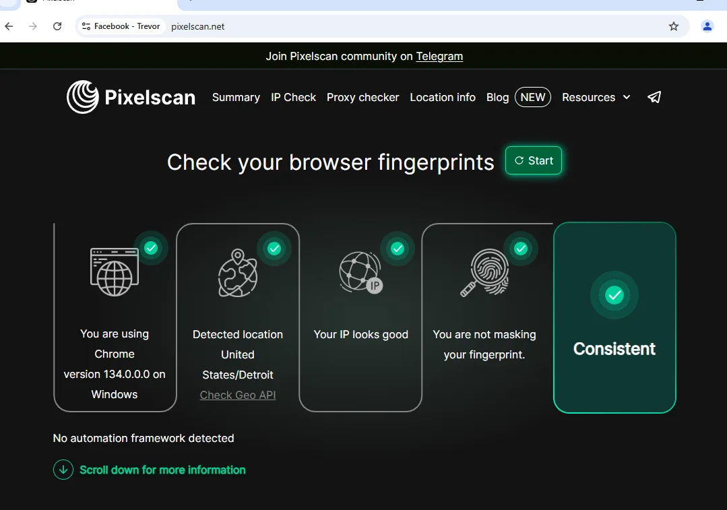Click green checkmark on Chrome browser card
Screen dimensions: 727x510
(x=151, y=248)
